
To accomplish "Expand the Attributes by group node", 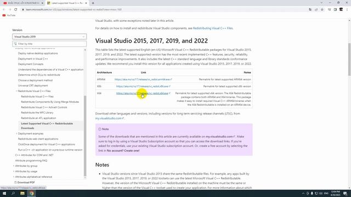I will pyautogui.click(x=14, y=166).
